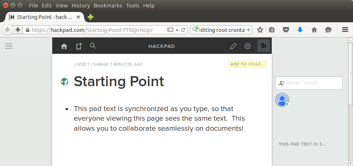Viewport: 353px width, 166px height.
Task: Click Add to Collection button
Action: 247,64
